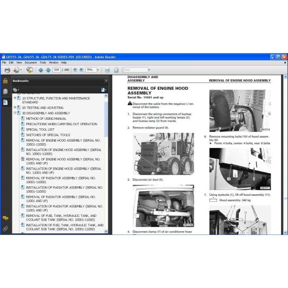Viewport: 288px width, 288px height.
Task: Open the zoom level dropdown arrow
Action: [98, 70]
